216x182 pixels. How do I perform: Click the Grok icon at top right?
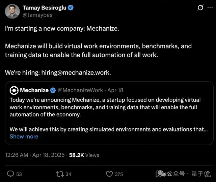tap(200, 8)
